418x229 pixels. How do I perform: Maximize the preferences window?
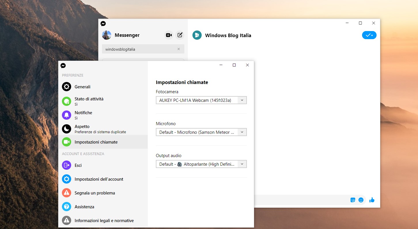[x=234, y=65]
